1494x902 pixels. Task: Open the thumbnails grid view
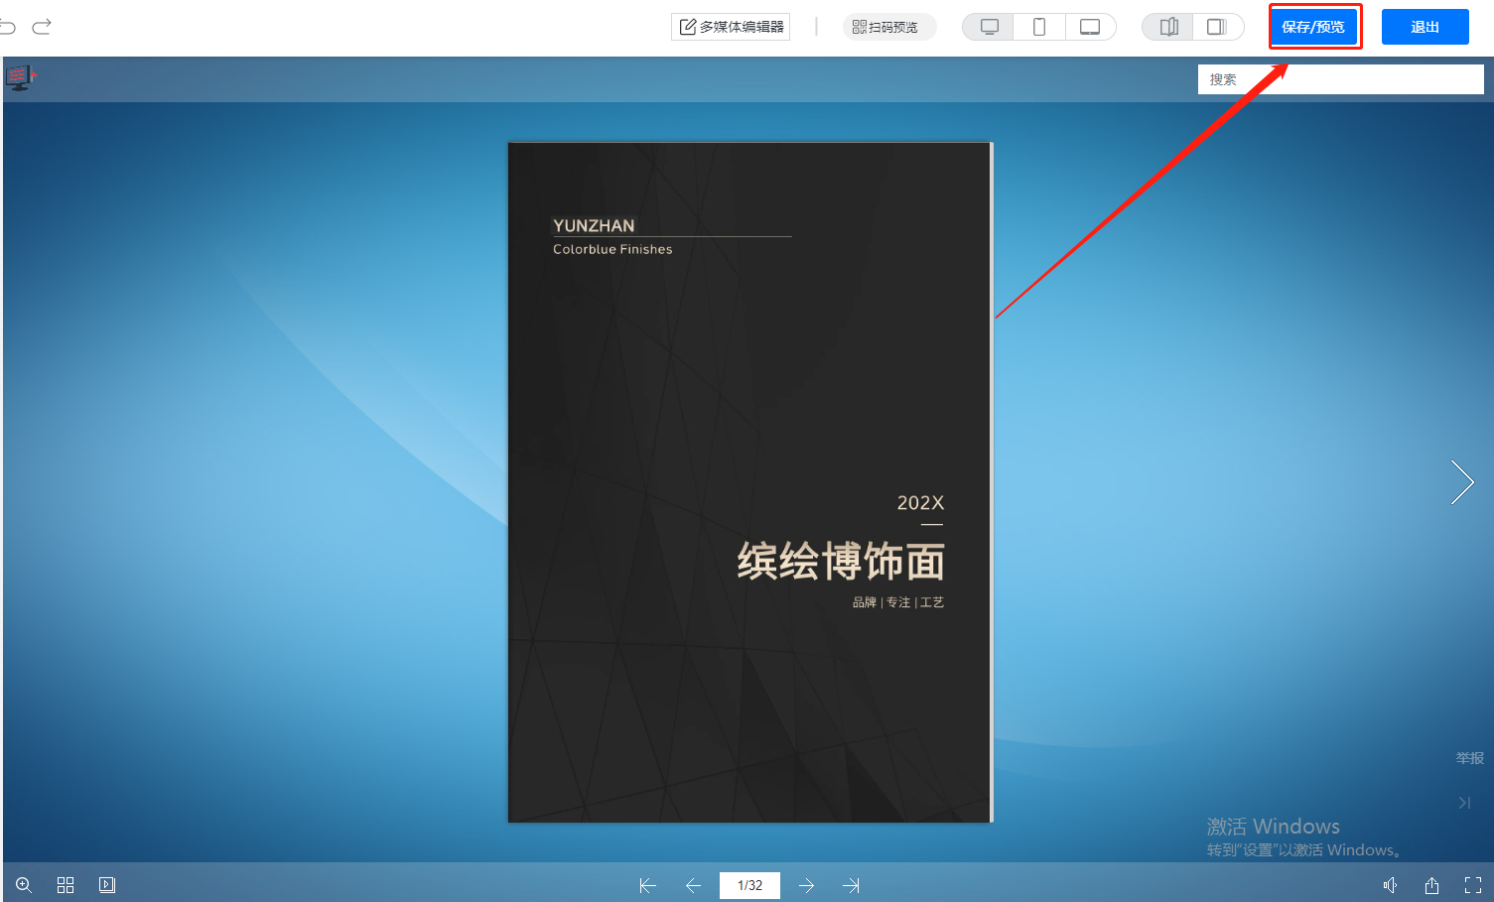pyautogui.click(x=66, y=885)
